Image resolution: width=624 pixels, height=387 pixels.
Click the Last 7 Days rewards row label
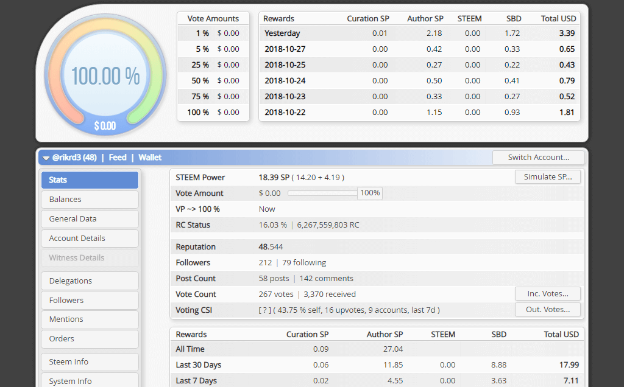(196, 381)
